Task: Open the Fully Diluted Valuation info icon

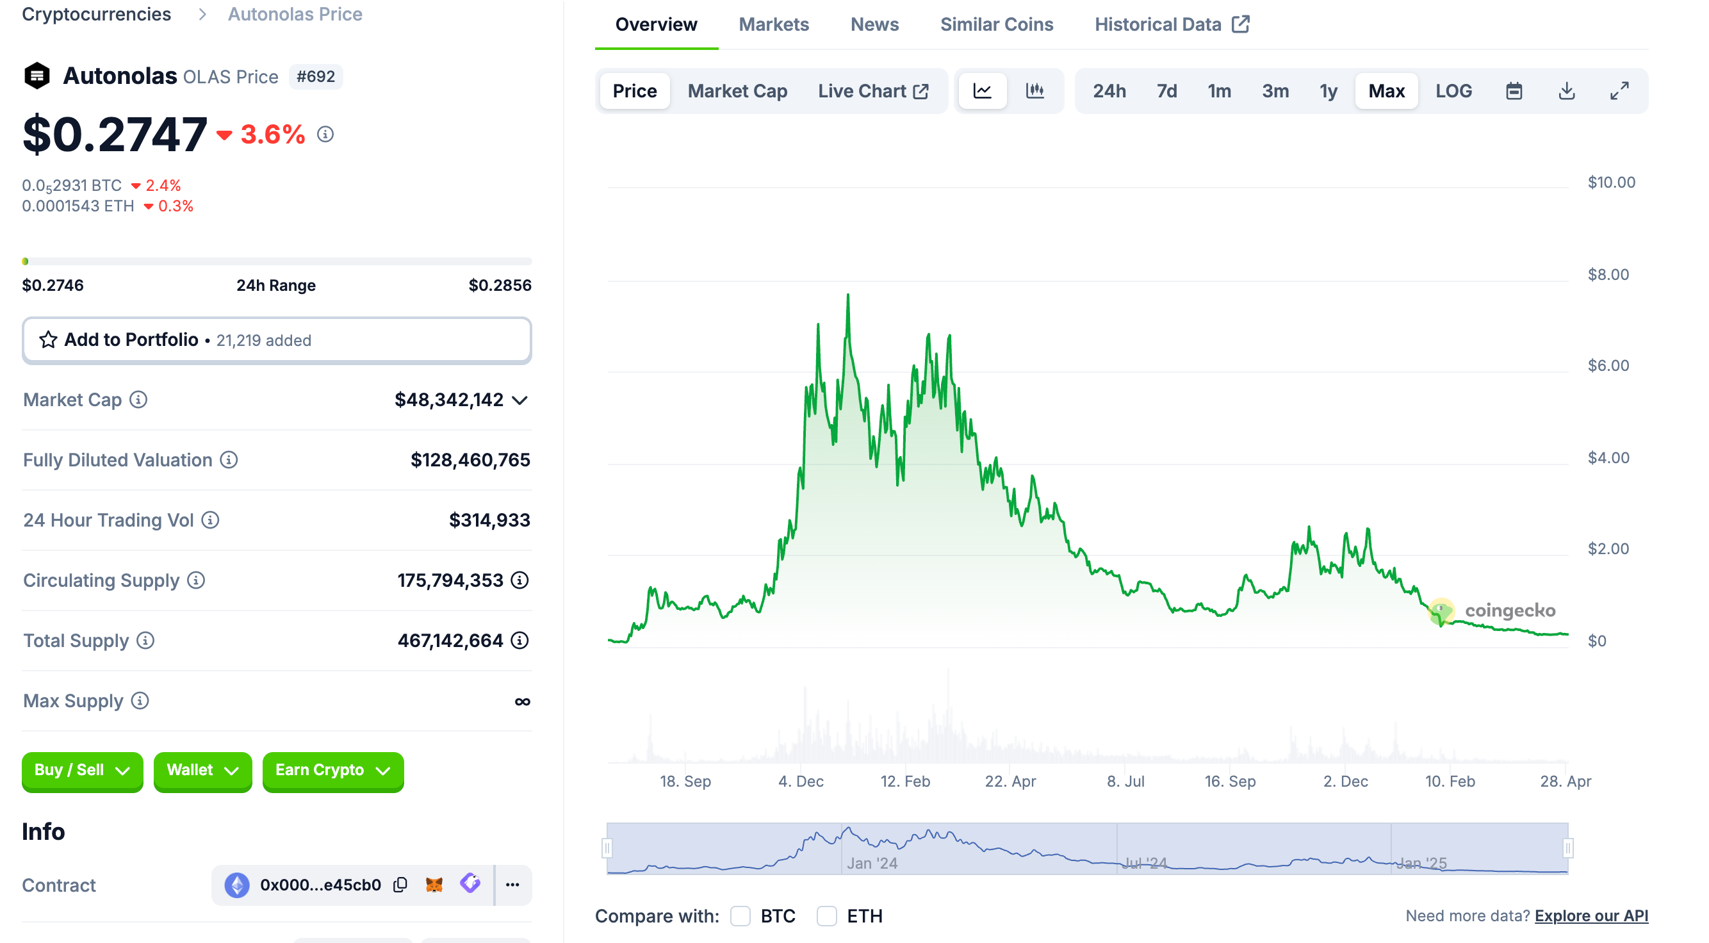Action: 229,460
